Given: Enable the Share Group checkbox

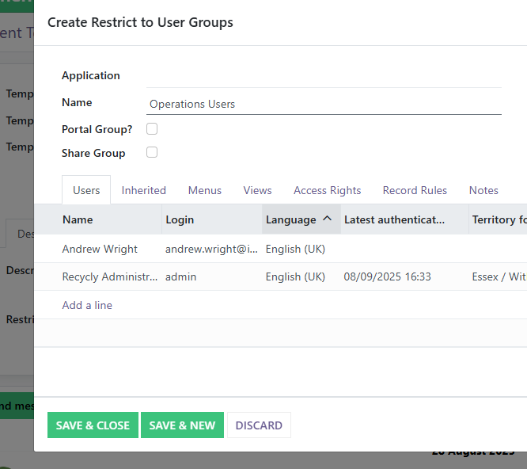Looking at the screenshot, I should 152,152.
